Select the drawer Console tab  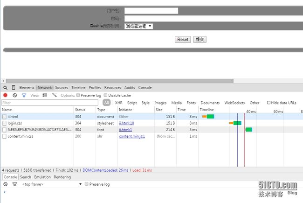coord(10,177)
